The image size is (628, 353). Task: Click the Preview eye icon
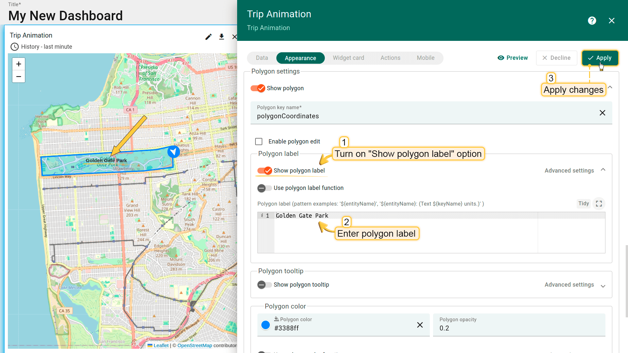500,58
